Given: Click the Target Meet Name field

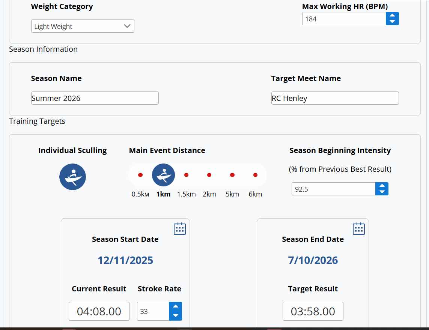Looking at the screenshot, I should point(335,98).
